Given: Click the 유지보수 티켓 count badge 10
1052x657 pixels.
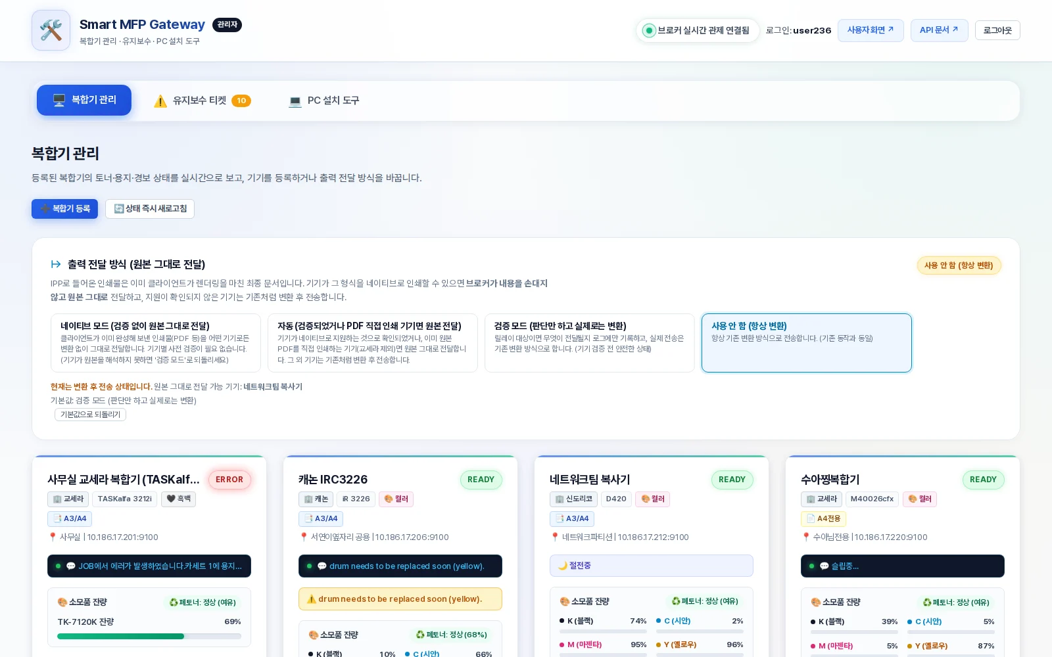Looking at the screenshot, I should point(241,101).
